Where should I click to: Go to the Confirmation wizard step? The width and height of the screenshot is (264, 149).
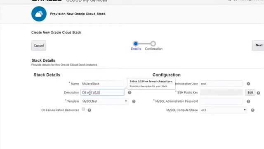pyautogui.click(x=153, y=46)
